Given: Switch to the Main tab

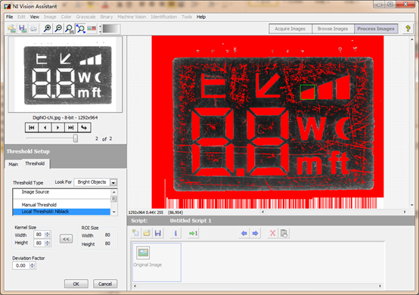Looking at the screenshot, I should [x=13, y=164].
